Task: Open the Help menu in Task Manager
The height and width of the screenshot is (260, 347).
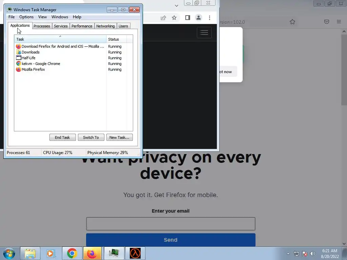Action: click(77, 17)
